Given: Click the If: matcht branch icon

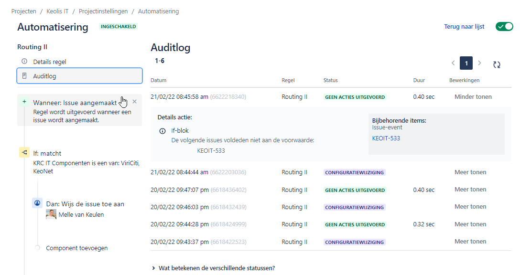Looking at the screenshot, I should (24, 152).
